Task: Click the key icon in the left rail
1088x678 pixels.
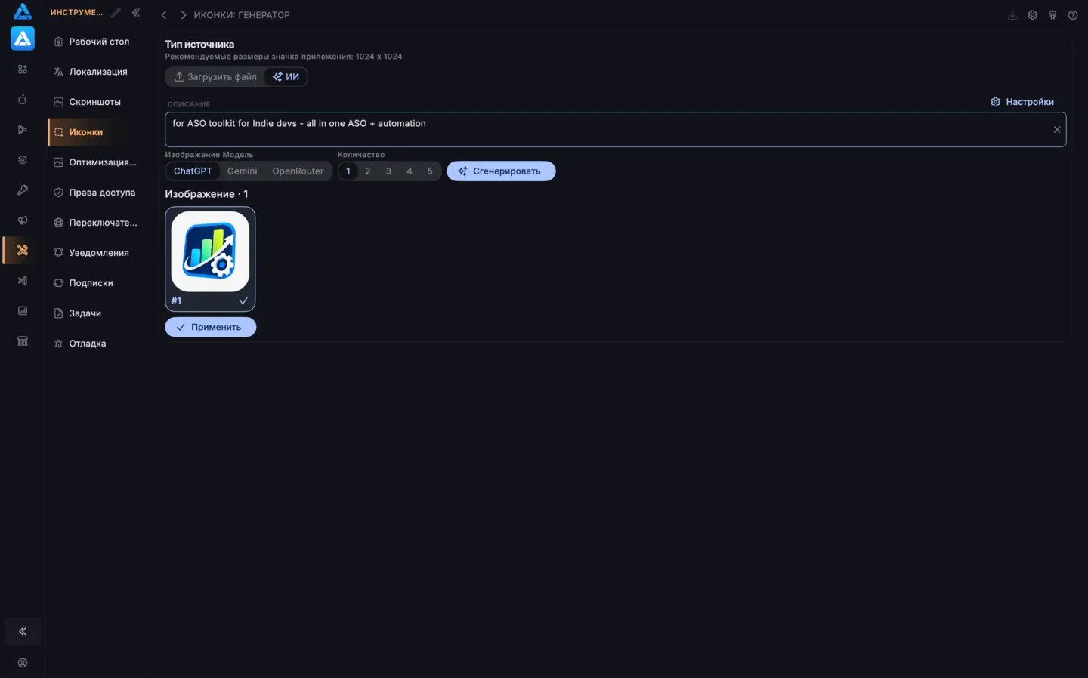Action: 23,190
